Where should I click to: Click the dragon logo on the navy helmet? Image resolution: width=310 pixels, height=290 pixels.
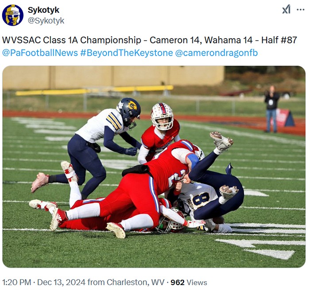(132, 105)
